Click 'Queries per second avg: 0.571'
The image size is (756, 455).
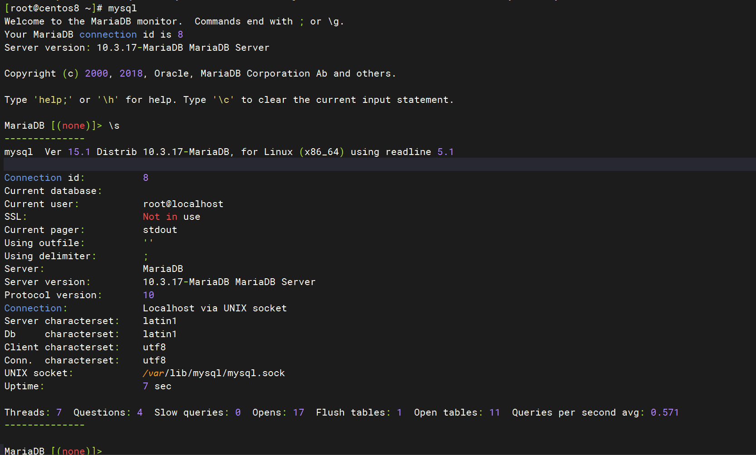[596, 412]
